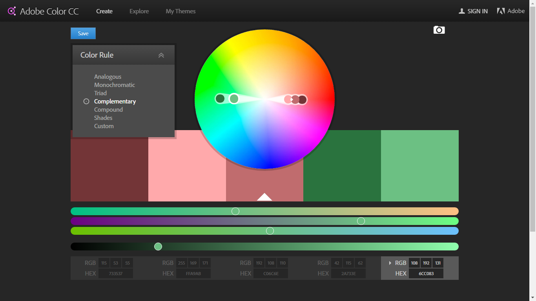Click the dark green marker on color wheel

click(x=220, y=99)
